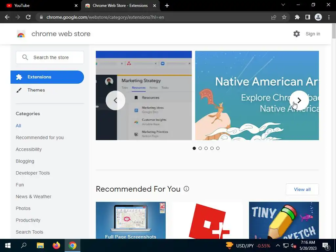Click View all for recommendations
336x252 pixels.
point(302,189)
